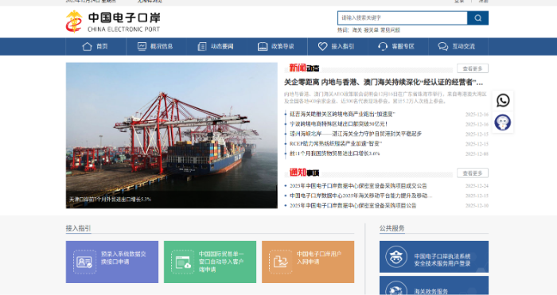Open news item about 前11个月 trade growth
557x295 pixels.
pyautogui.click(x=334, y=153)
